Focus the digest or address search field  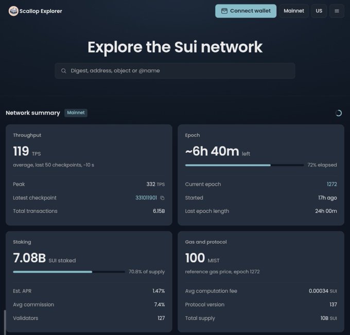coord(175,71)
